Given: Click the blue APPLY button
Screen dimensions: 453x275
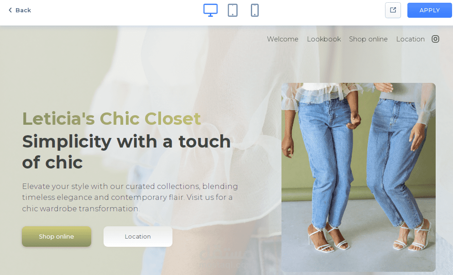Looking at the screenshot, I should (x=429, y=10).
